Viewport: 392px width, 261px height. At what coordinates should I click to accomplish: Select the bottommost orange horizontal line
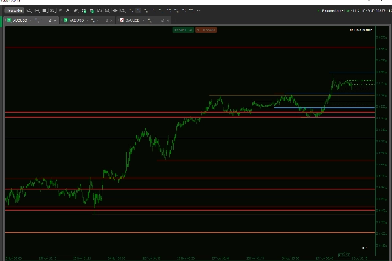(x=190, y=232)
